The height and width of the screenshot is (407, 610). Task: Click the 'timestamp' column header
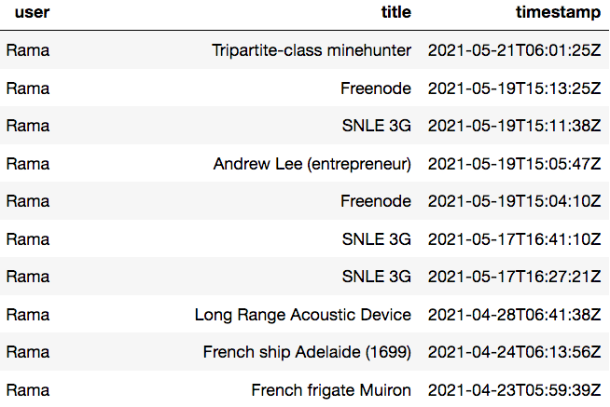click(x=558, y=13)
